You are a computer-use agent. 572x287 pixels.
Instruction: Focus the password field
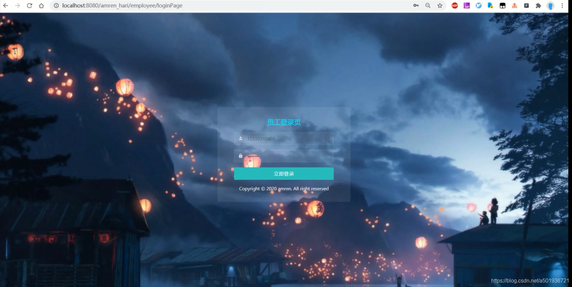(284, 156)
